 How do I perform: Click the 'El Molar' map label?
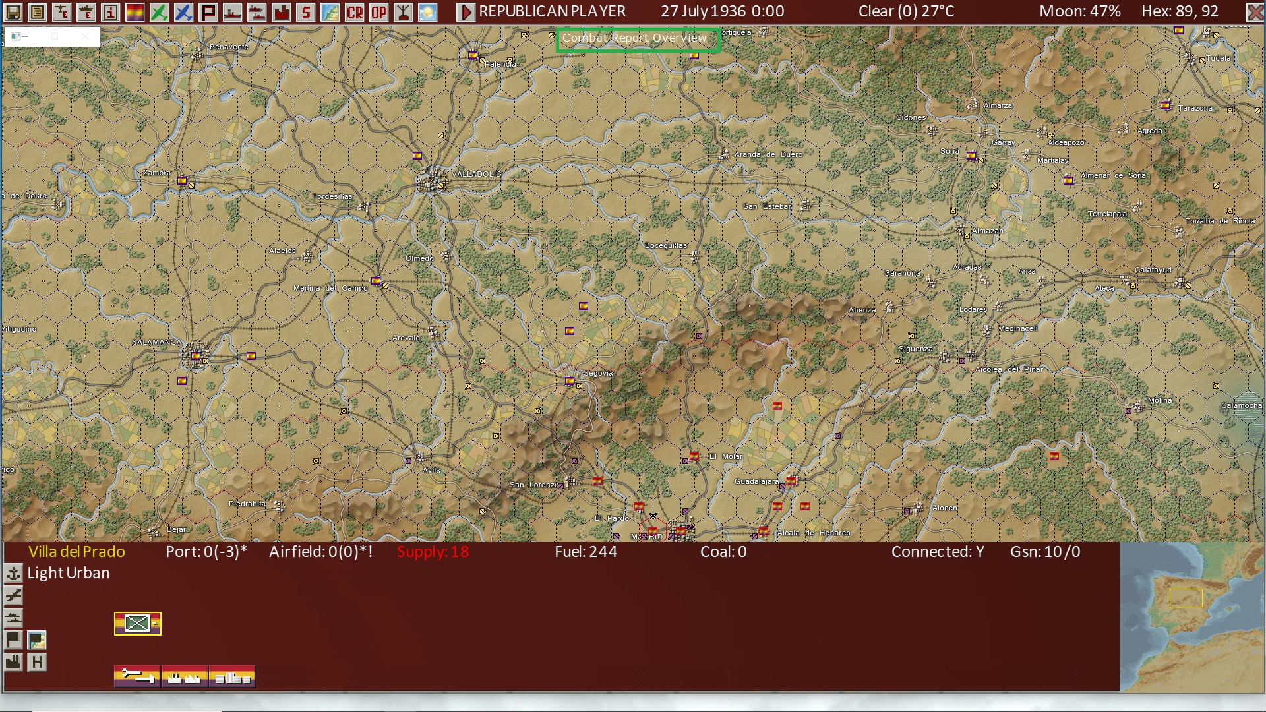[726, 456]
